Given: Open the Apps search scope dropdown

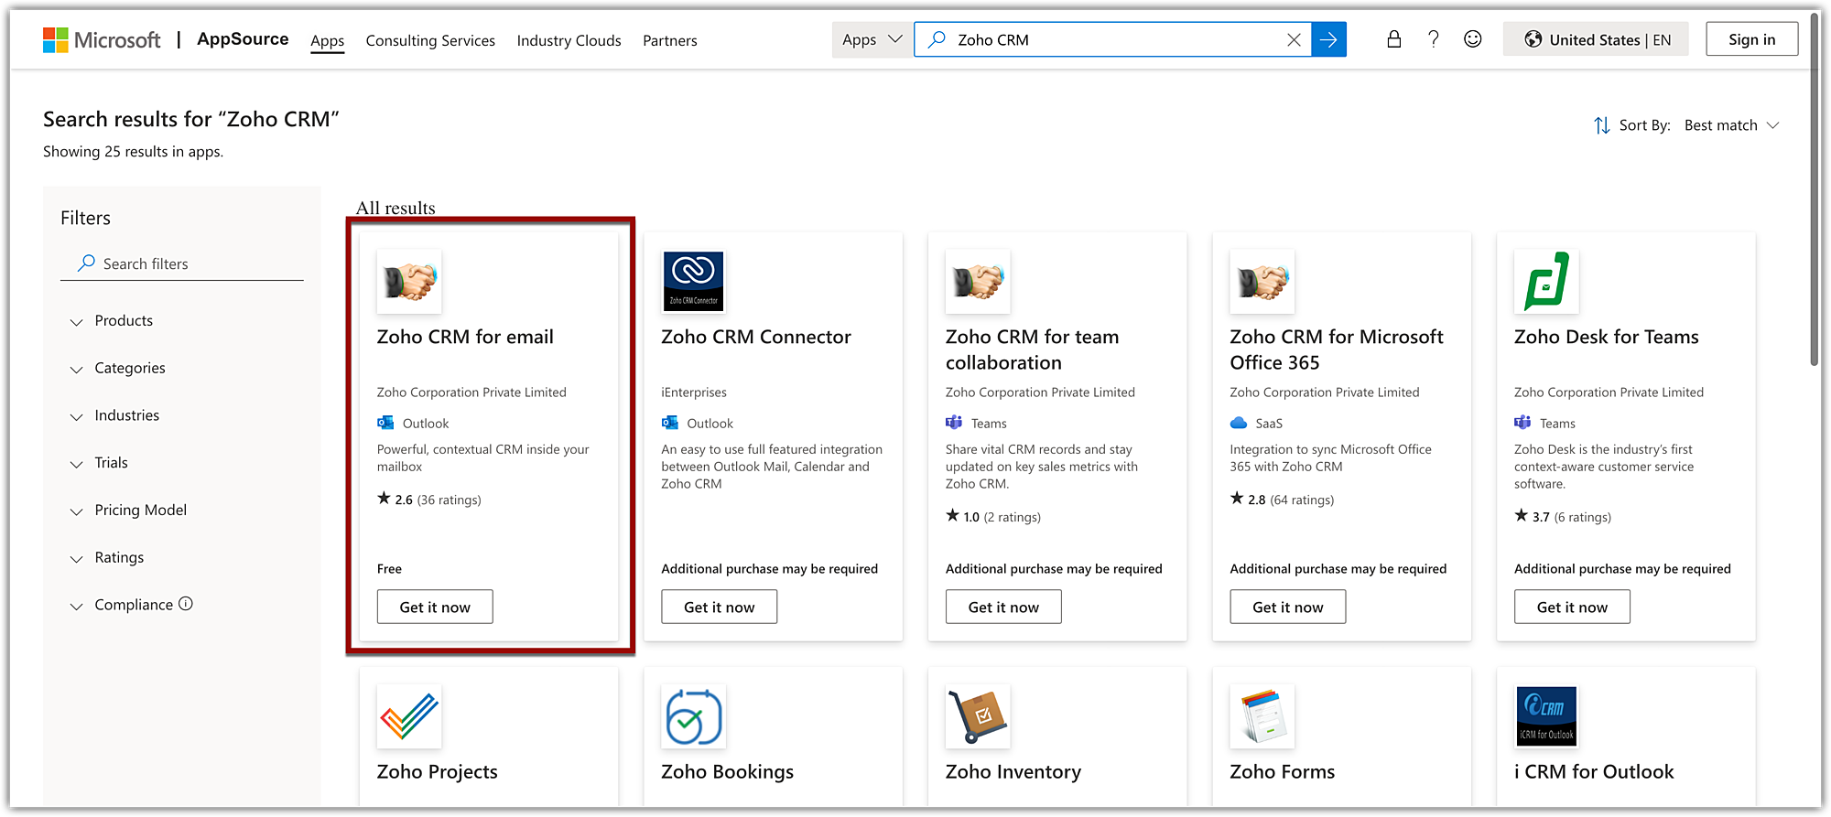Looking at the screenshot, I should coord(872,39).
